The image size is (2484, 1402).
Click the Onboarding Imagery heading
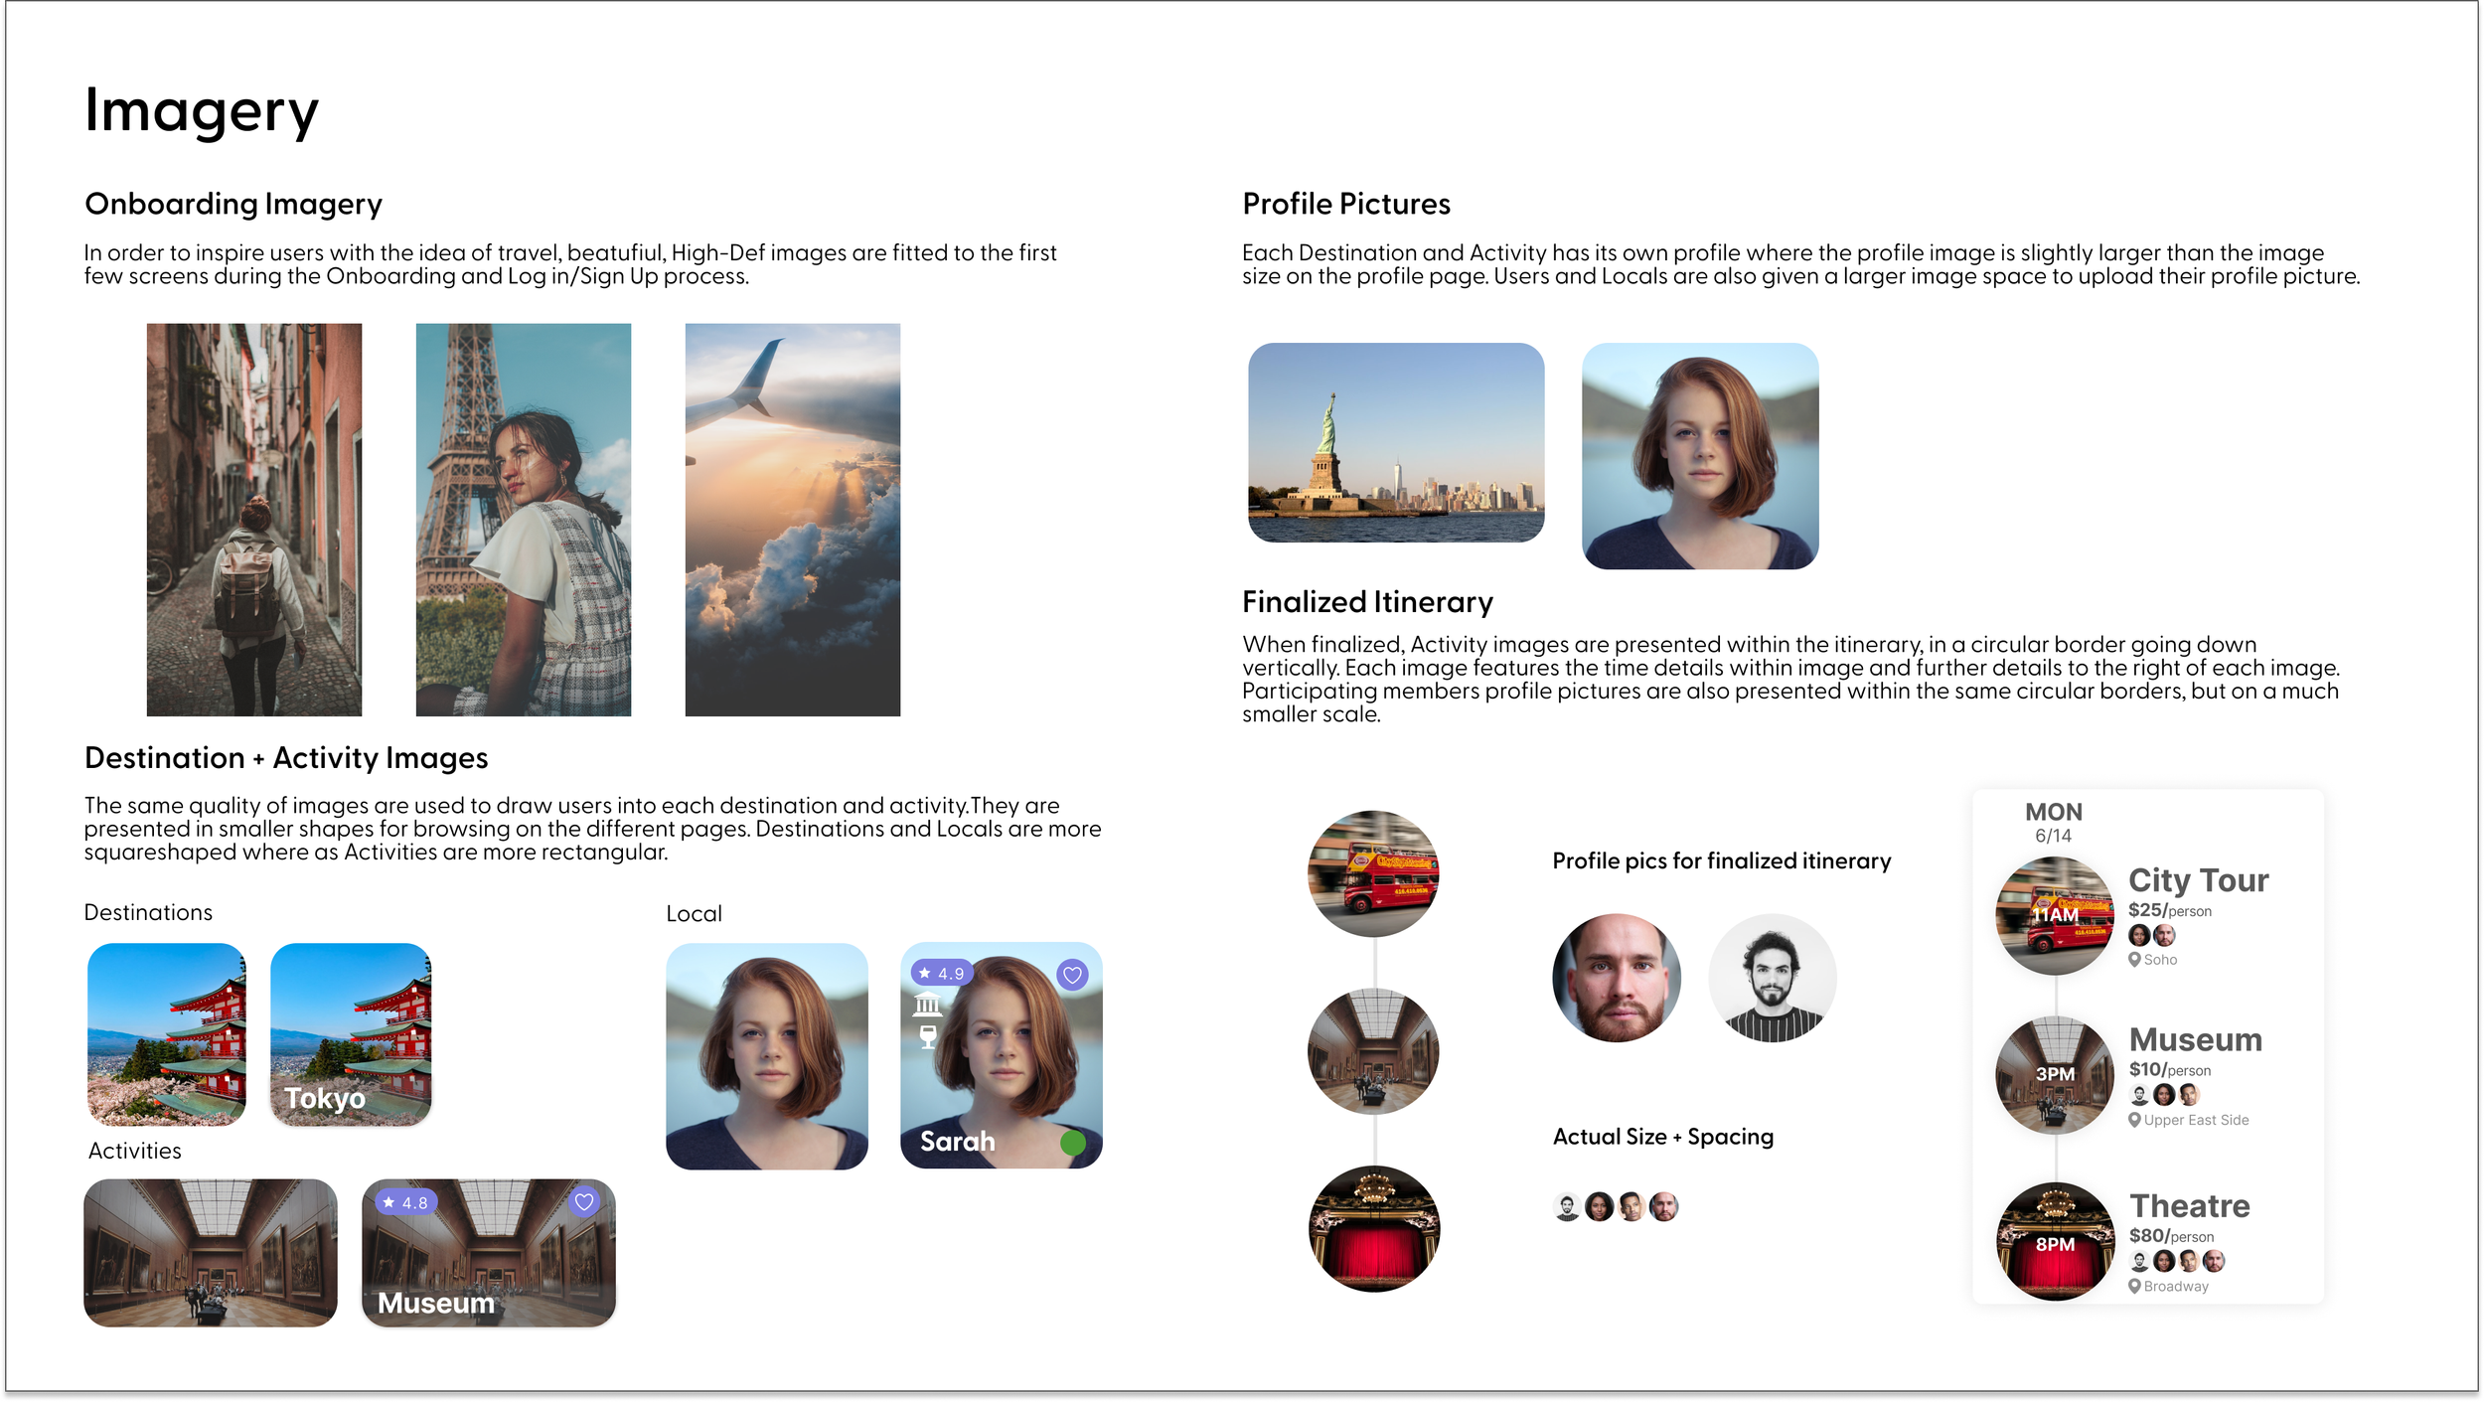tap(233, 204)
